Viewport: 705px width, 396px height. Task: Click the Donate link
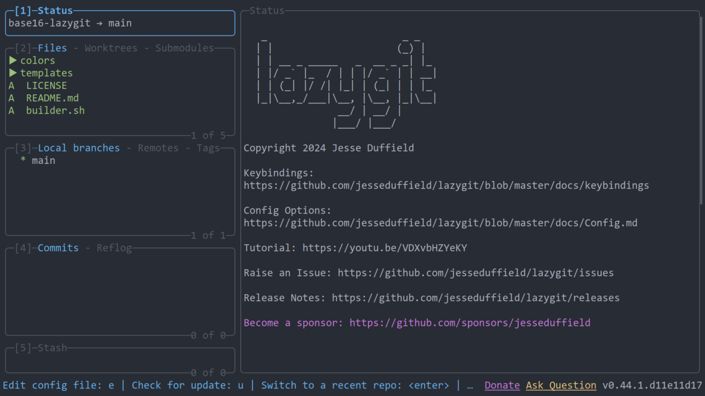[502, 385]
